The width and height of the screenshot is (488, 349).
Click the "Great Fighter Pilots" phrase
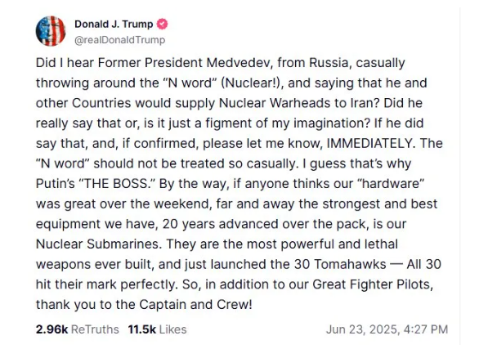point(373,284)
